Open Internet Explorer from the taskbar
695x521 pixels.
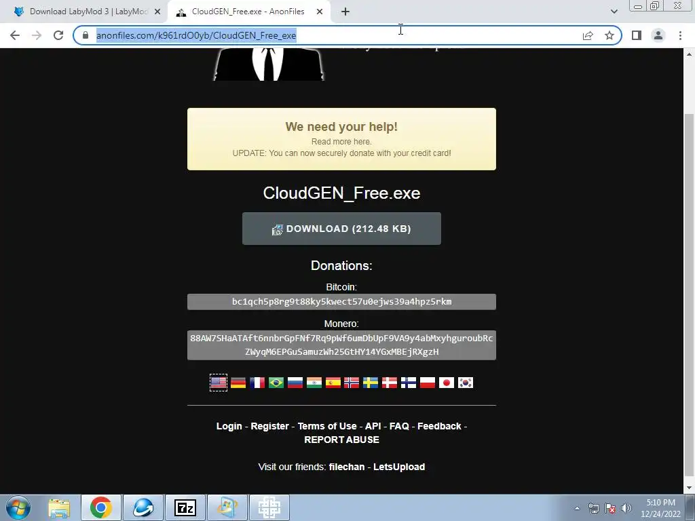coord(143,507)
